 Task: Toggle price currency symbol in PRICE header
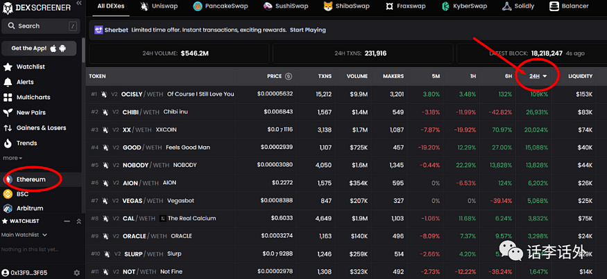click(x=289, y=77)
